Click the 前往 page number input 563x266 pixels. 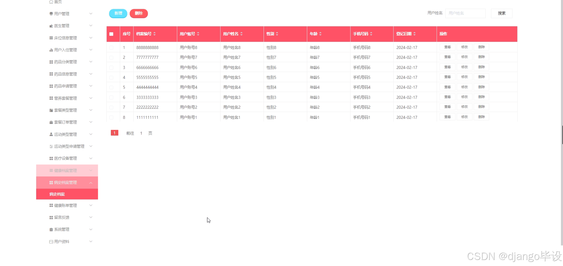click(x=141, y=133)
